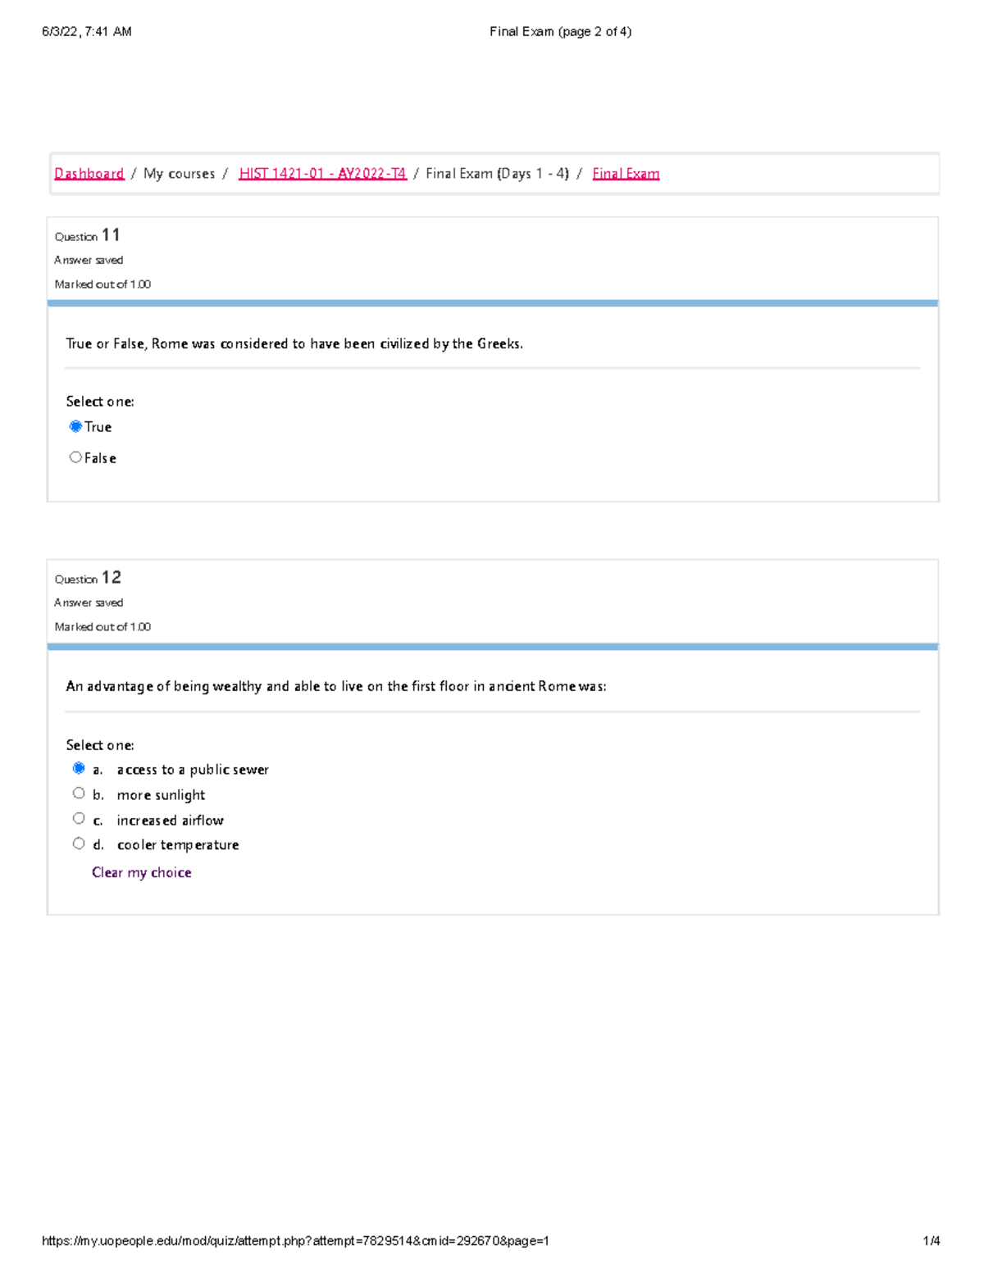
Task: Click Answer saved status under Question 12
Action: tap(89, 602)
